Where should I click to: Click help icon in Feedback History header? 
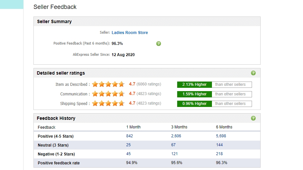click(x=253, y=118)
